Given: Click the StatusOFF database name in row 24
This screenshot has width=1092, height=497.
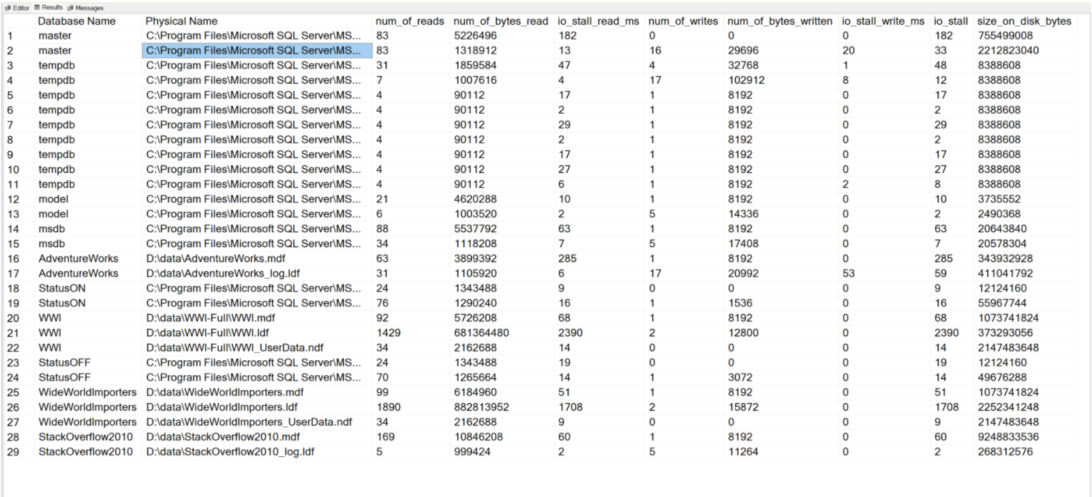Looking at the screenshot, I should [x=65, y=378].
